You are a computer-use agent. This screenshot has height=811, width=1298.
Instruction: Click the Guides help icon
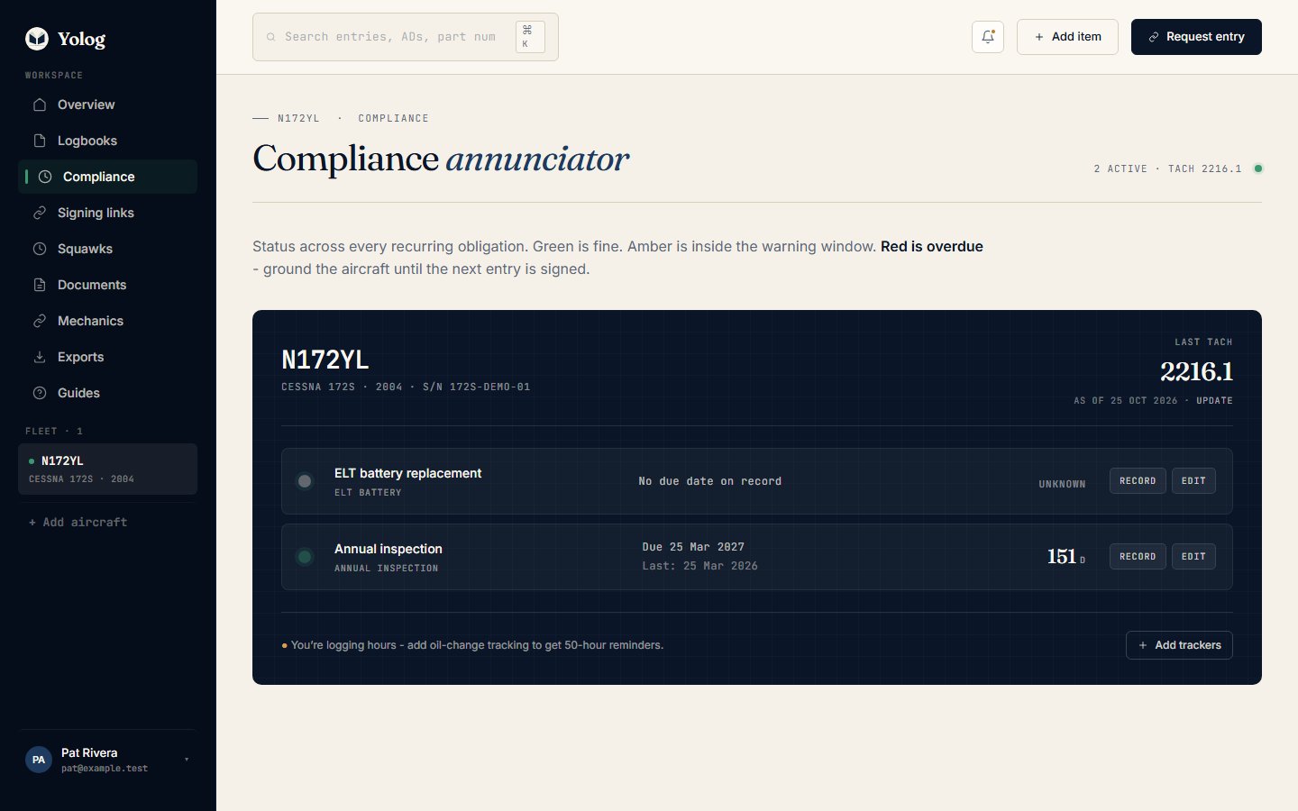click(x=40, y=393)
